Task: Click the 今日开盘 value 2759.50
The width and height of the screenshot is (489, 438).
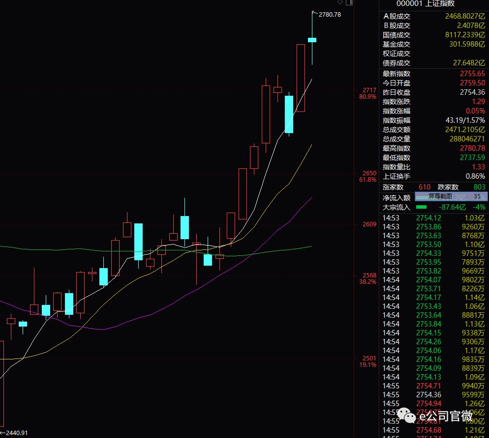Action: click(x=472, y=83)
